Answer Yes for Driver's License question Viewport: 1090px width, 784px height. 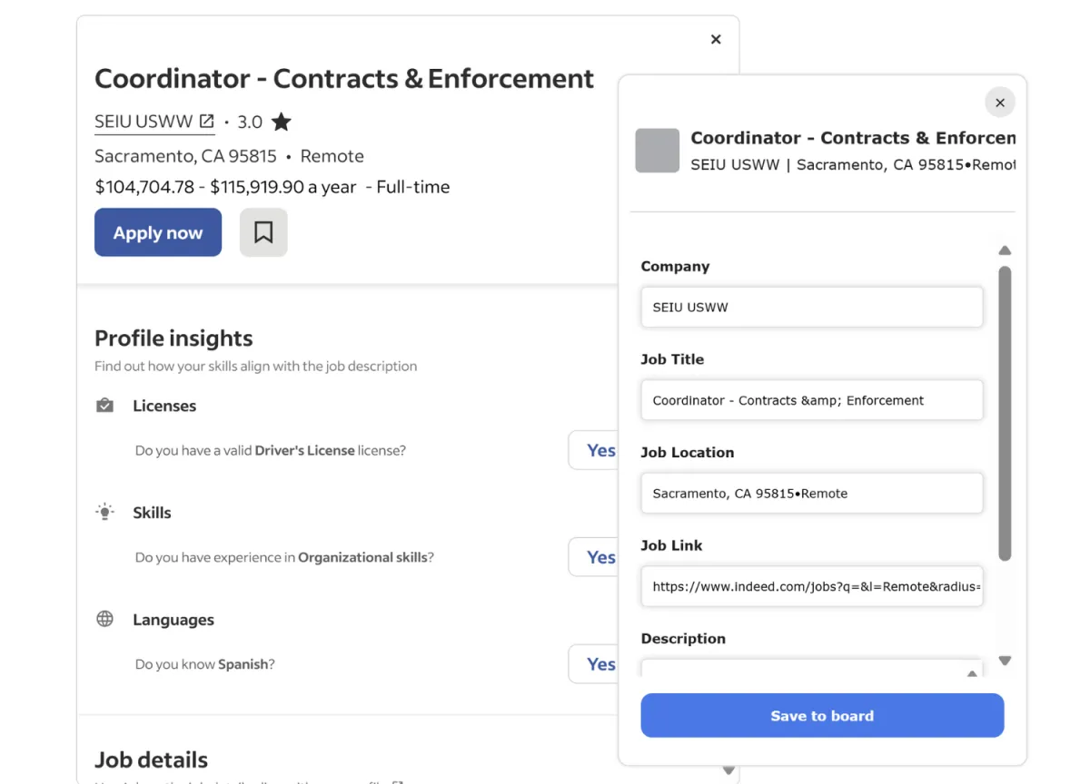coord(595,450)
